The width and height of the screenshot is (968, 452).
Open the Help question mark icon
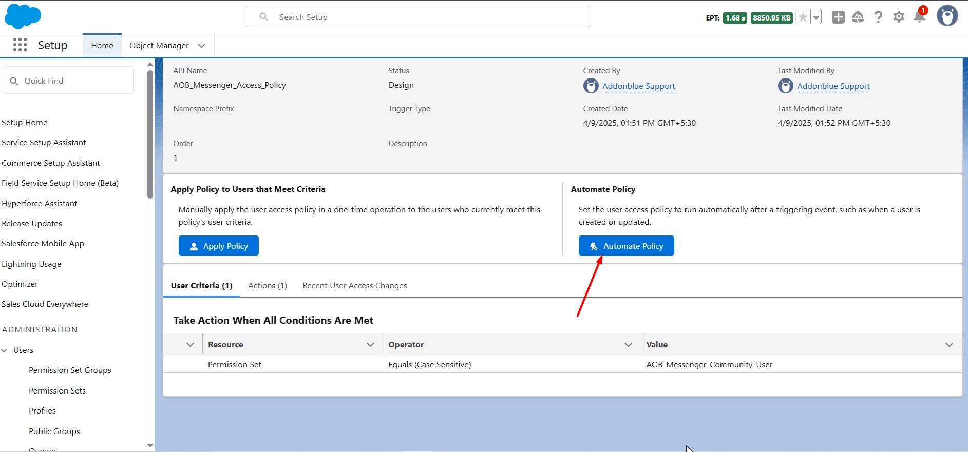pos(879,17)
